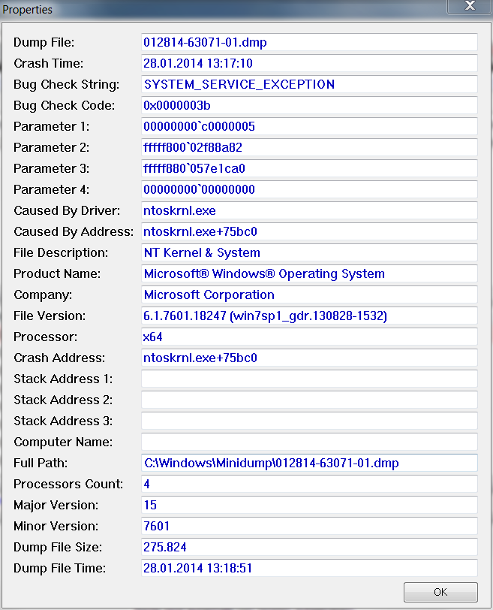Click the "Full Path:" label
Screen dimensions: 493x610
[x=41, y=463]
